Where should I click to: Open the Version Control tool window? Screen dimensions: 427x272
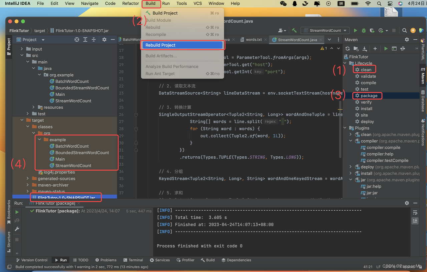(x=32, y=260)
